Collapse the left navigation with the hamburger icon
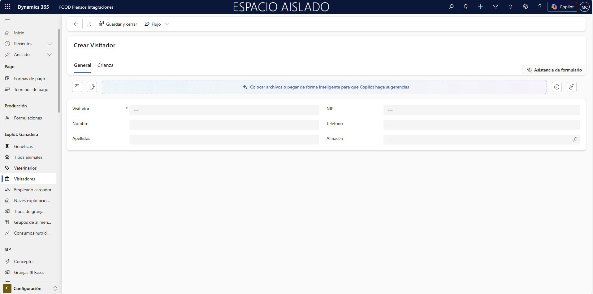This screenshot has width=593, height=294. point(7,21)
